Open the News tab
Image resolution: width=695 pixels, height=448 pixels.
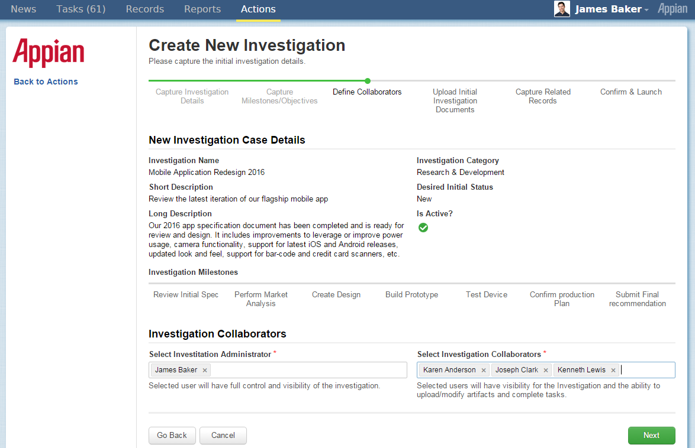24,9
